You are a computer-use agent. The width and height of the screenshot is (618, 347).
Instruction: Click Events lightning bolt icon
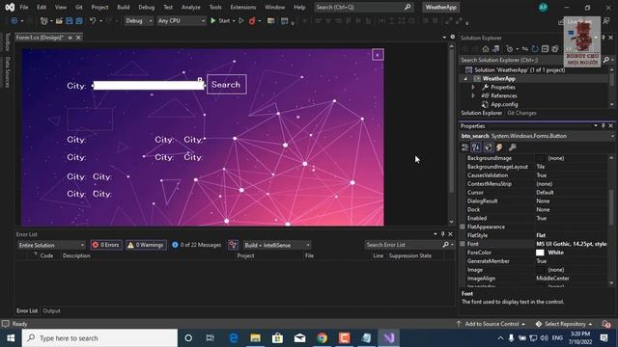pos(499,147)
